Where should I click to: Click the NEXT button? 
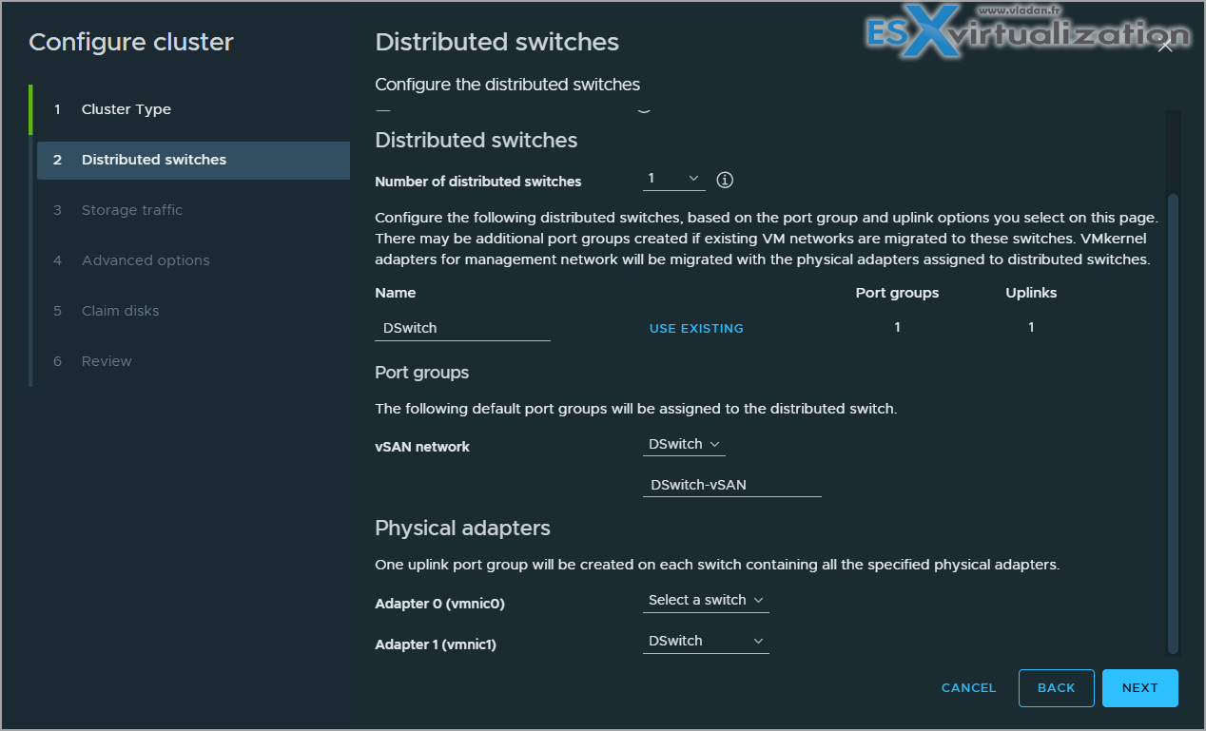(1139, 688)
